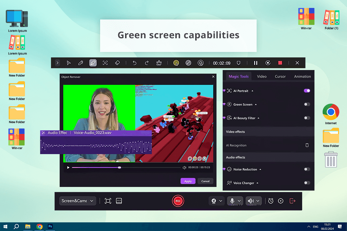Pause the recording
The image size is (347, 231).
[x=256, y=63]
